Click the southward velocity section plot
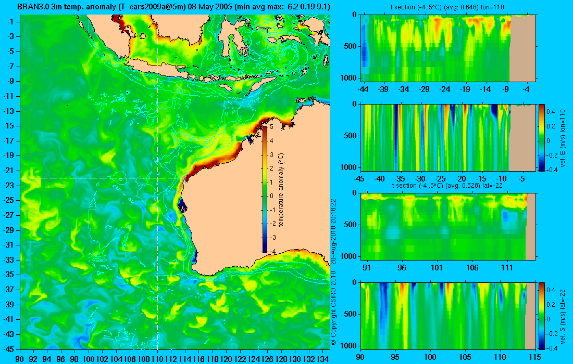The image size is (573, 364). click(x=449, y=316)
